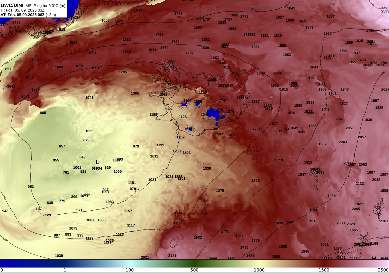Click the height value 1635
The width and height of the screenshot is (389, 273).
point(256,9)
